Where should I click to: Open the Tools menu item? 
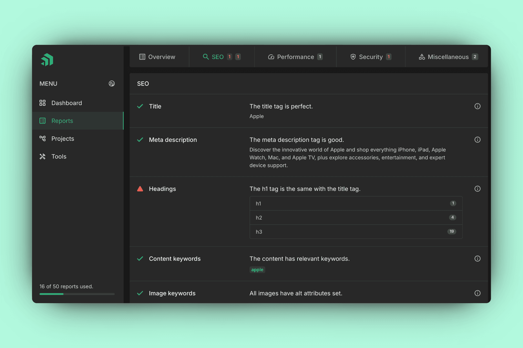tap(59, 157)
